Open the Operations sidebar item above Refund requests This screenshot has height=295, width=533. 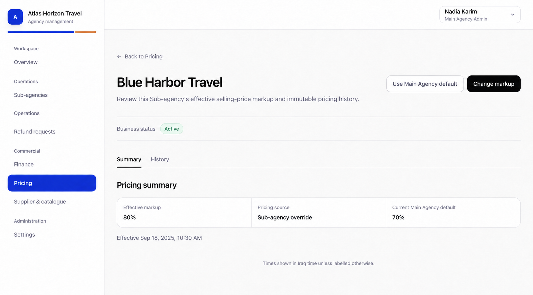27,113
